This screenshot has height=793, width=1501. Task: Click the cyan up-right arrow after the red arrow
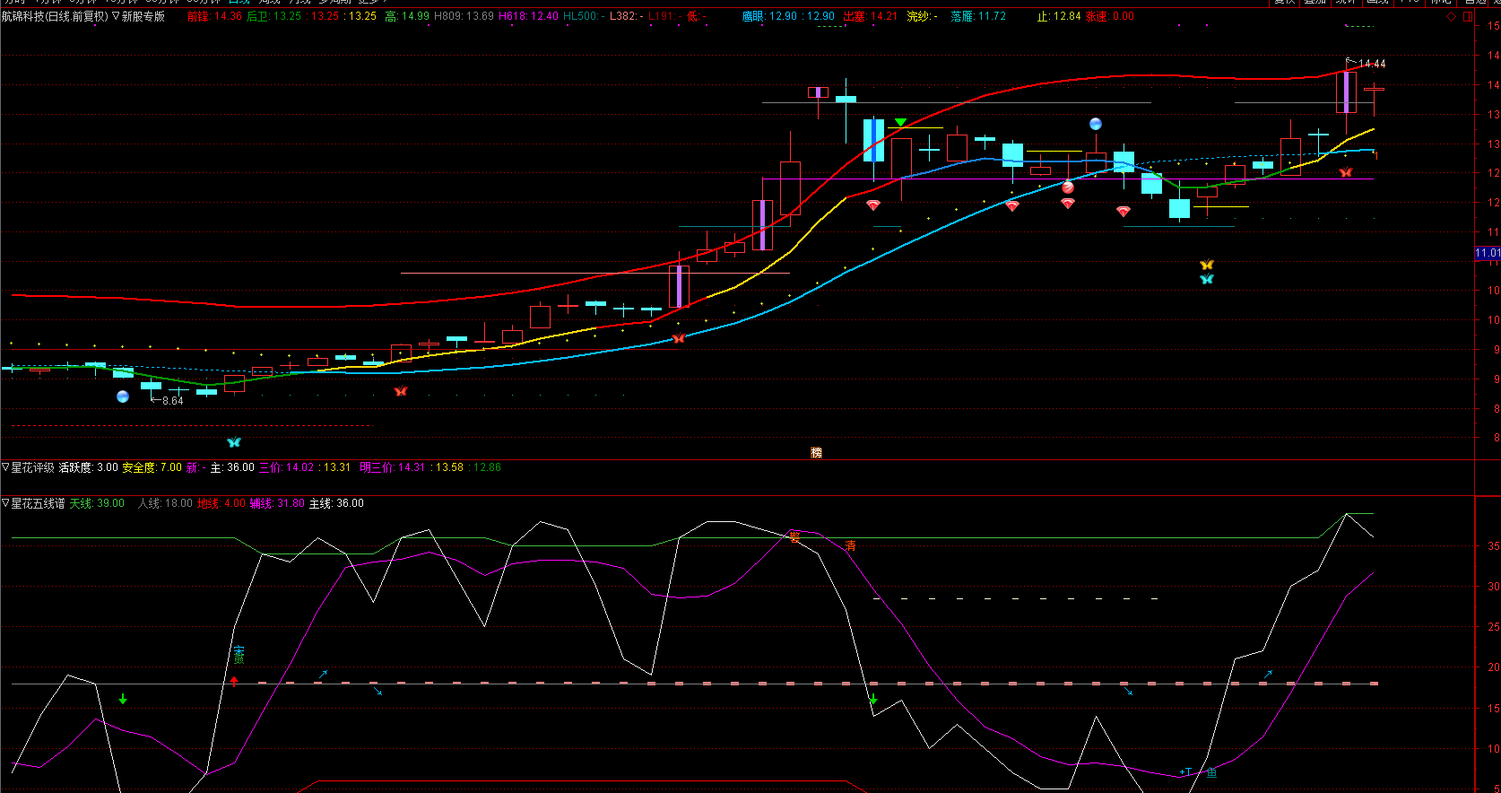(x=324, y=673)
